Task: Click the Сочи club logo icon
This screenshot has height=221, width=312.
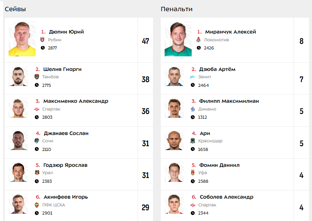Action: pos(37,141)
